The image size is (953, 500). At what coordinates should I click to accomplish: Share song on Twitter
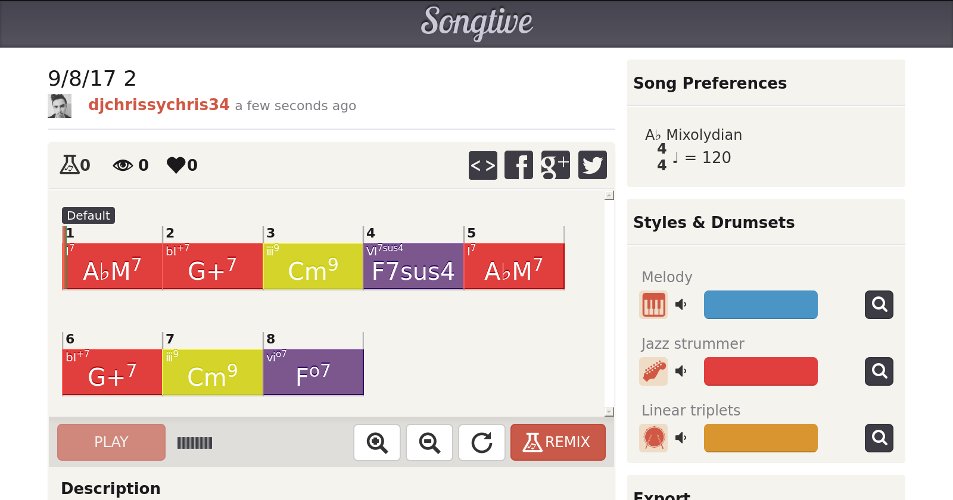(592, 165)
